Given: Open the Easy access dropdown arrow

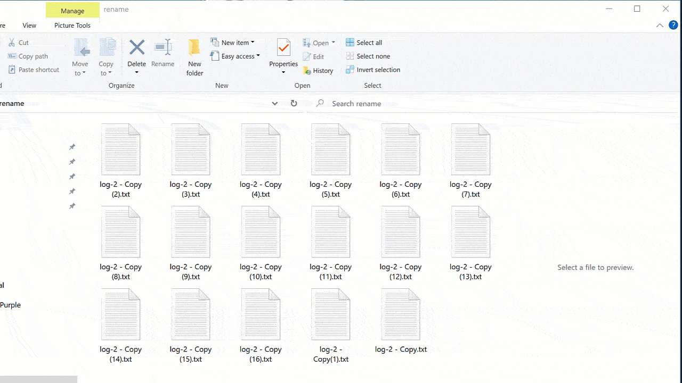Looking at the screenshot, I should tap(258, 56).
